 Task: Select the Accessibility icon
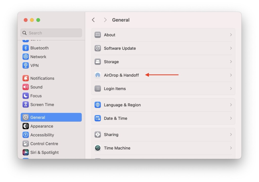click(26, 135)
